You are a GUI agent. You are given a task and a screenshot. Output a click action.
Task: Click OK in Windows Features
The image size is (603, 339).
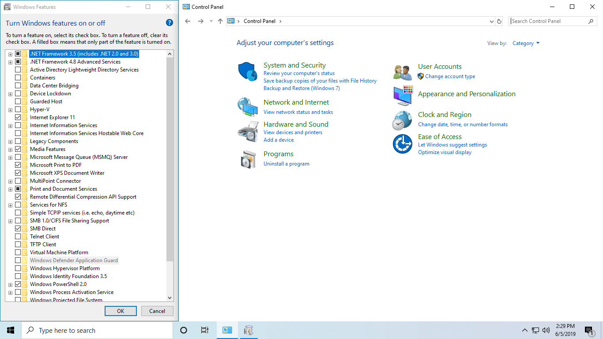(121, 311)
